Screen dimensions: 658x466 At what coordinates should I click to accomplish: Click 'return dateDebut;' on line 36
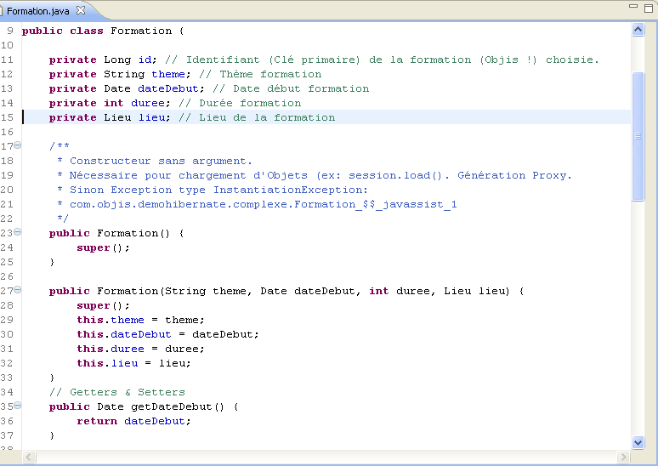(133, 421)
